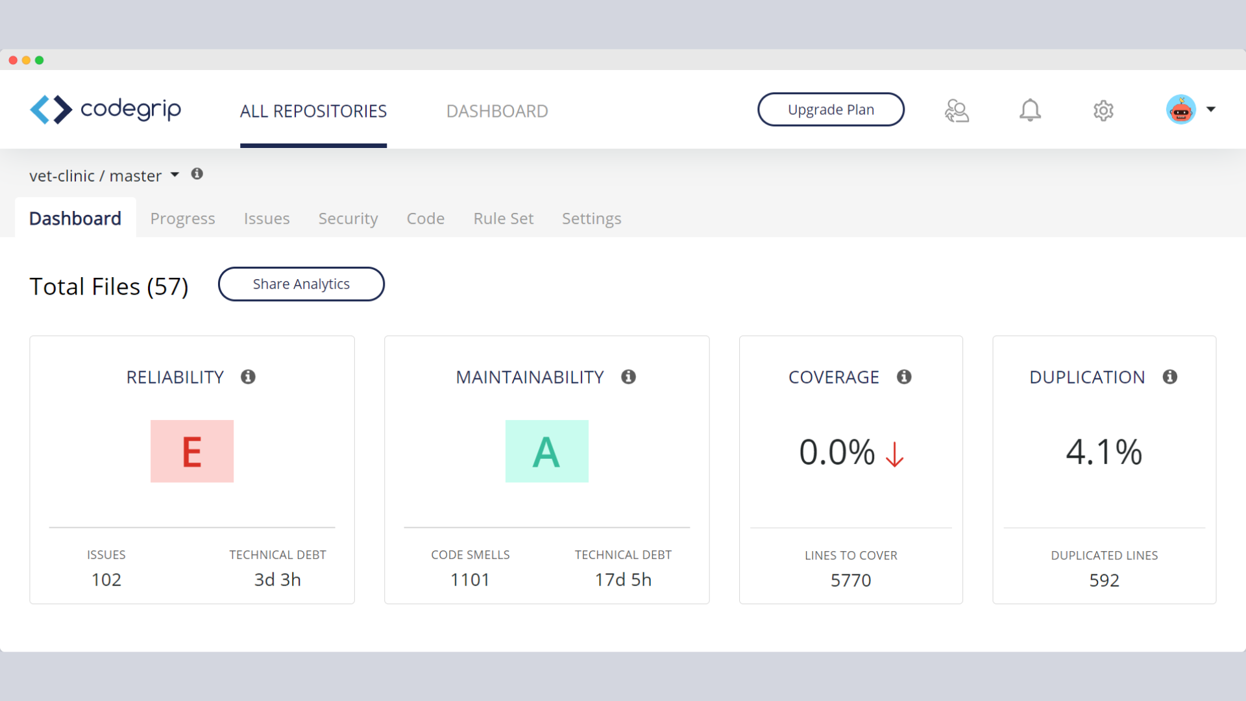Open the notifications bell

[x=1030, y=110]
